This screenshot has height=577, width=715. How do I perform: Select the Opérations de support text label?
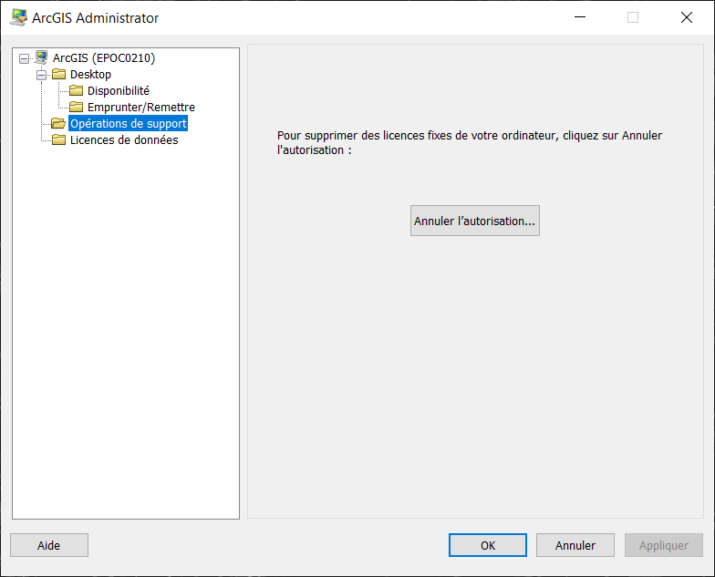coord(128,124)
